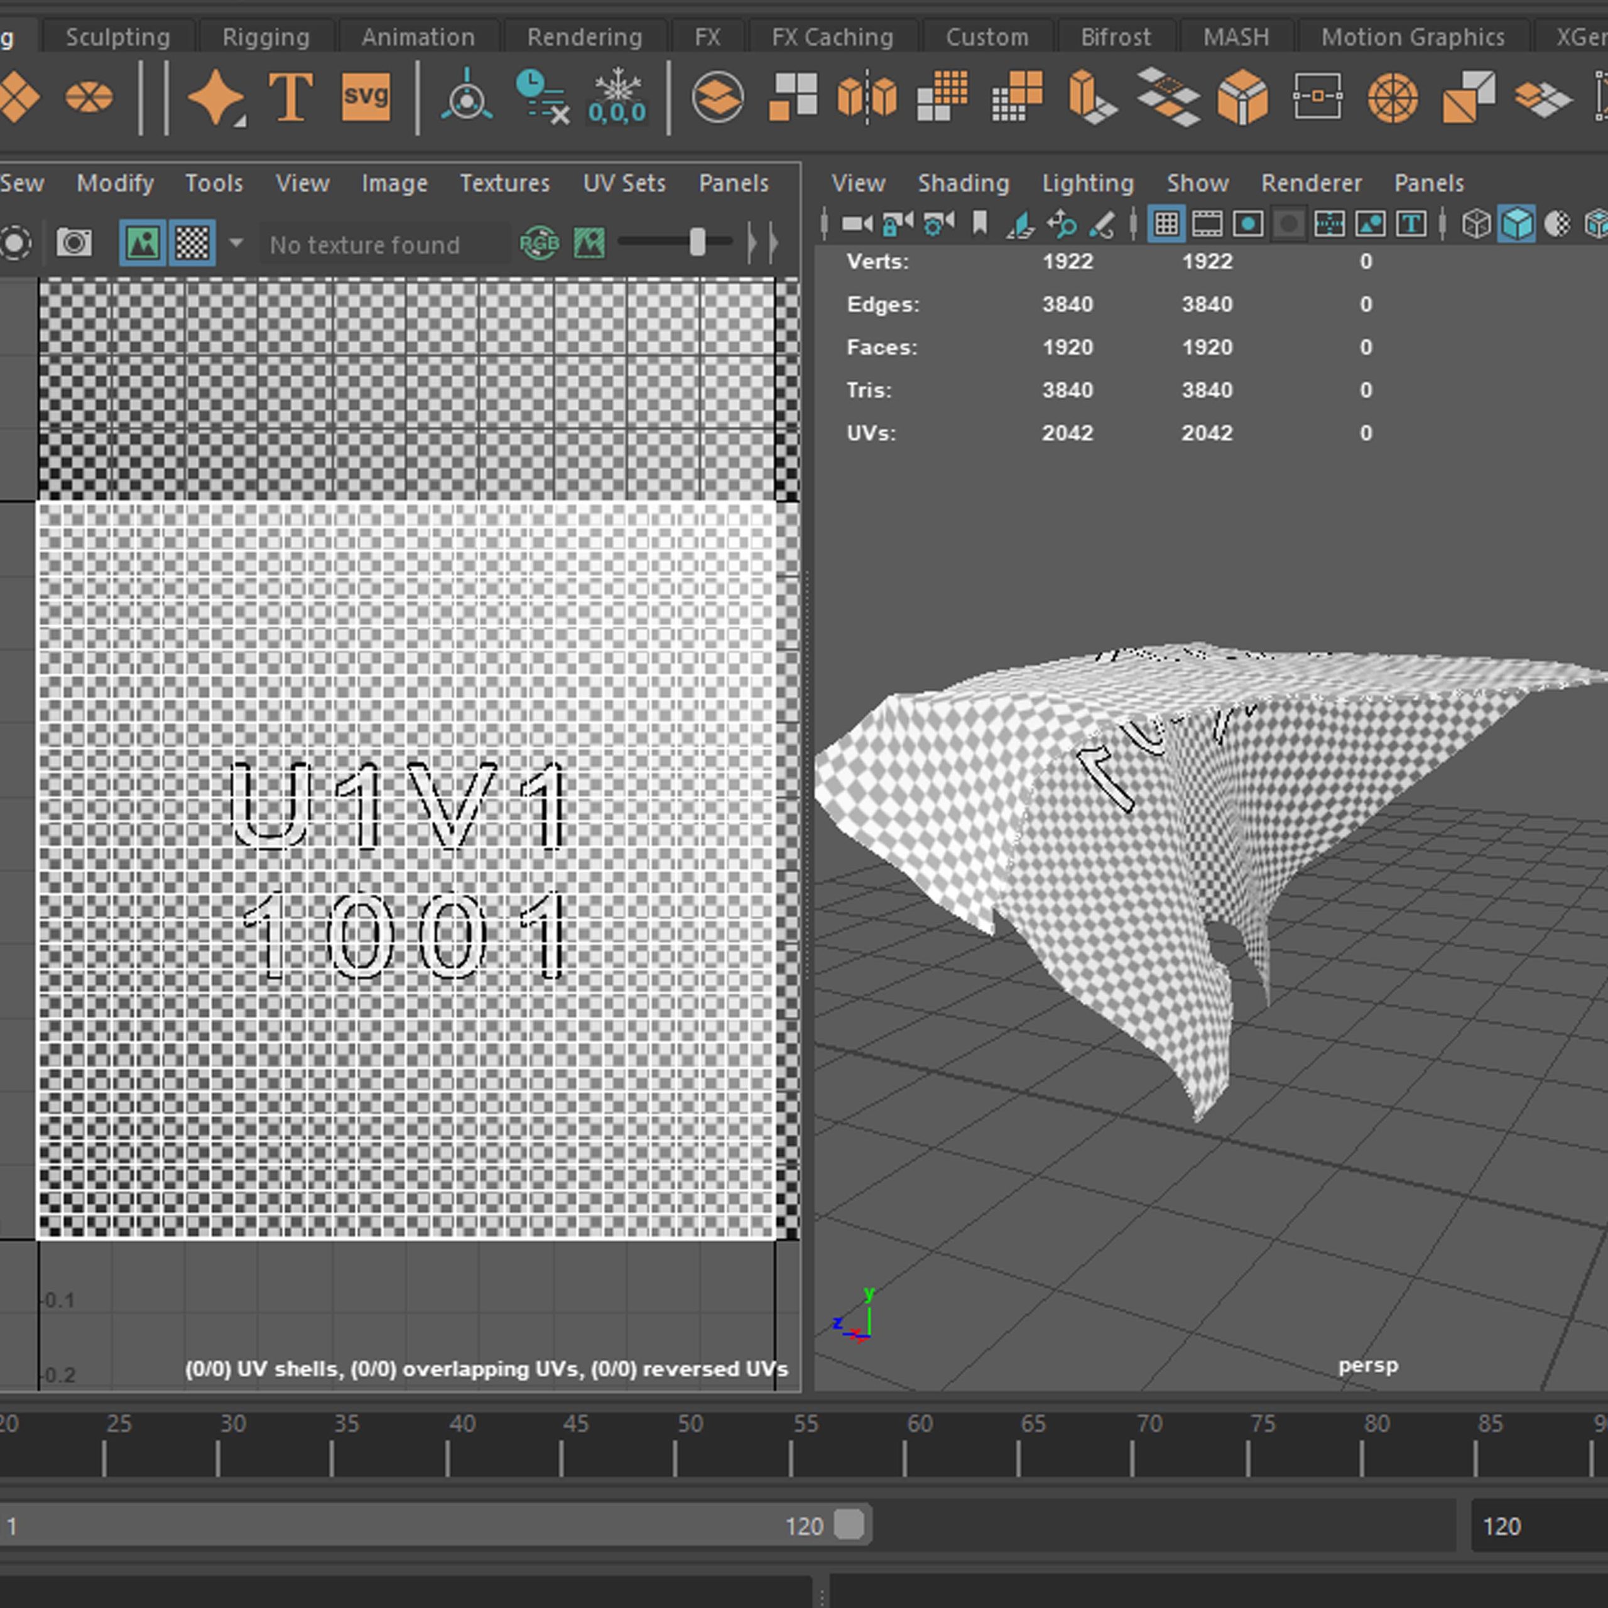Image resolution: width=1608 pixels, height=1608 pixels.
Task: Open the Lighting menu in viewport
Action: click(x=1088, y=183)
